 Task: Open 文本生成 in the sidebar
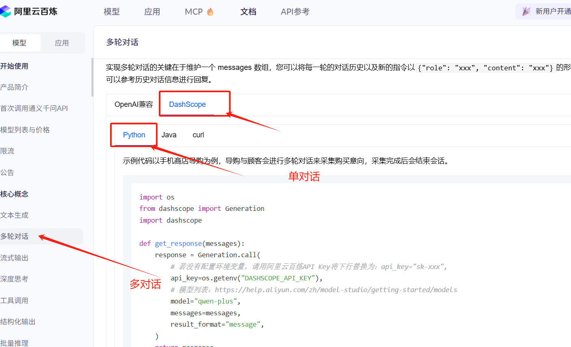click(14, 215)
